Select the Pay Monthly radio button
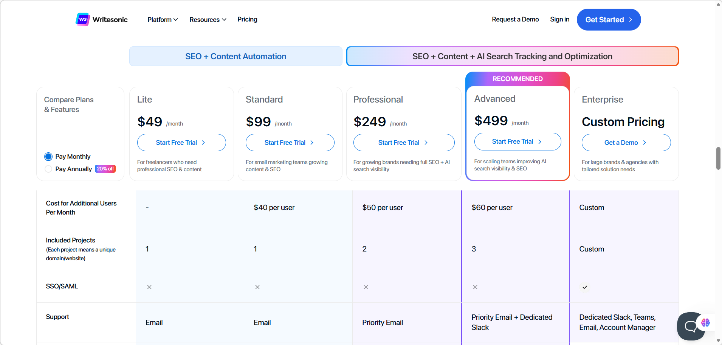Screen dimensions: 722x345 48,156
